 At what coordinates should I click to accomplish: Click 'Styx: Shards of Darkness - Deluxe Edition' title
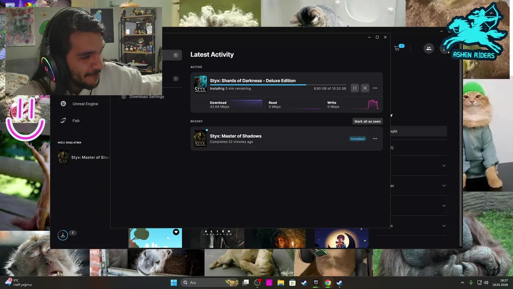(252, 81)
